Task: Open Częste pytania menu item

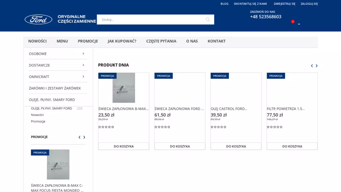Action: (x=161, y=41)
